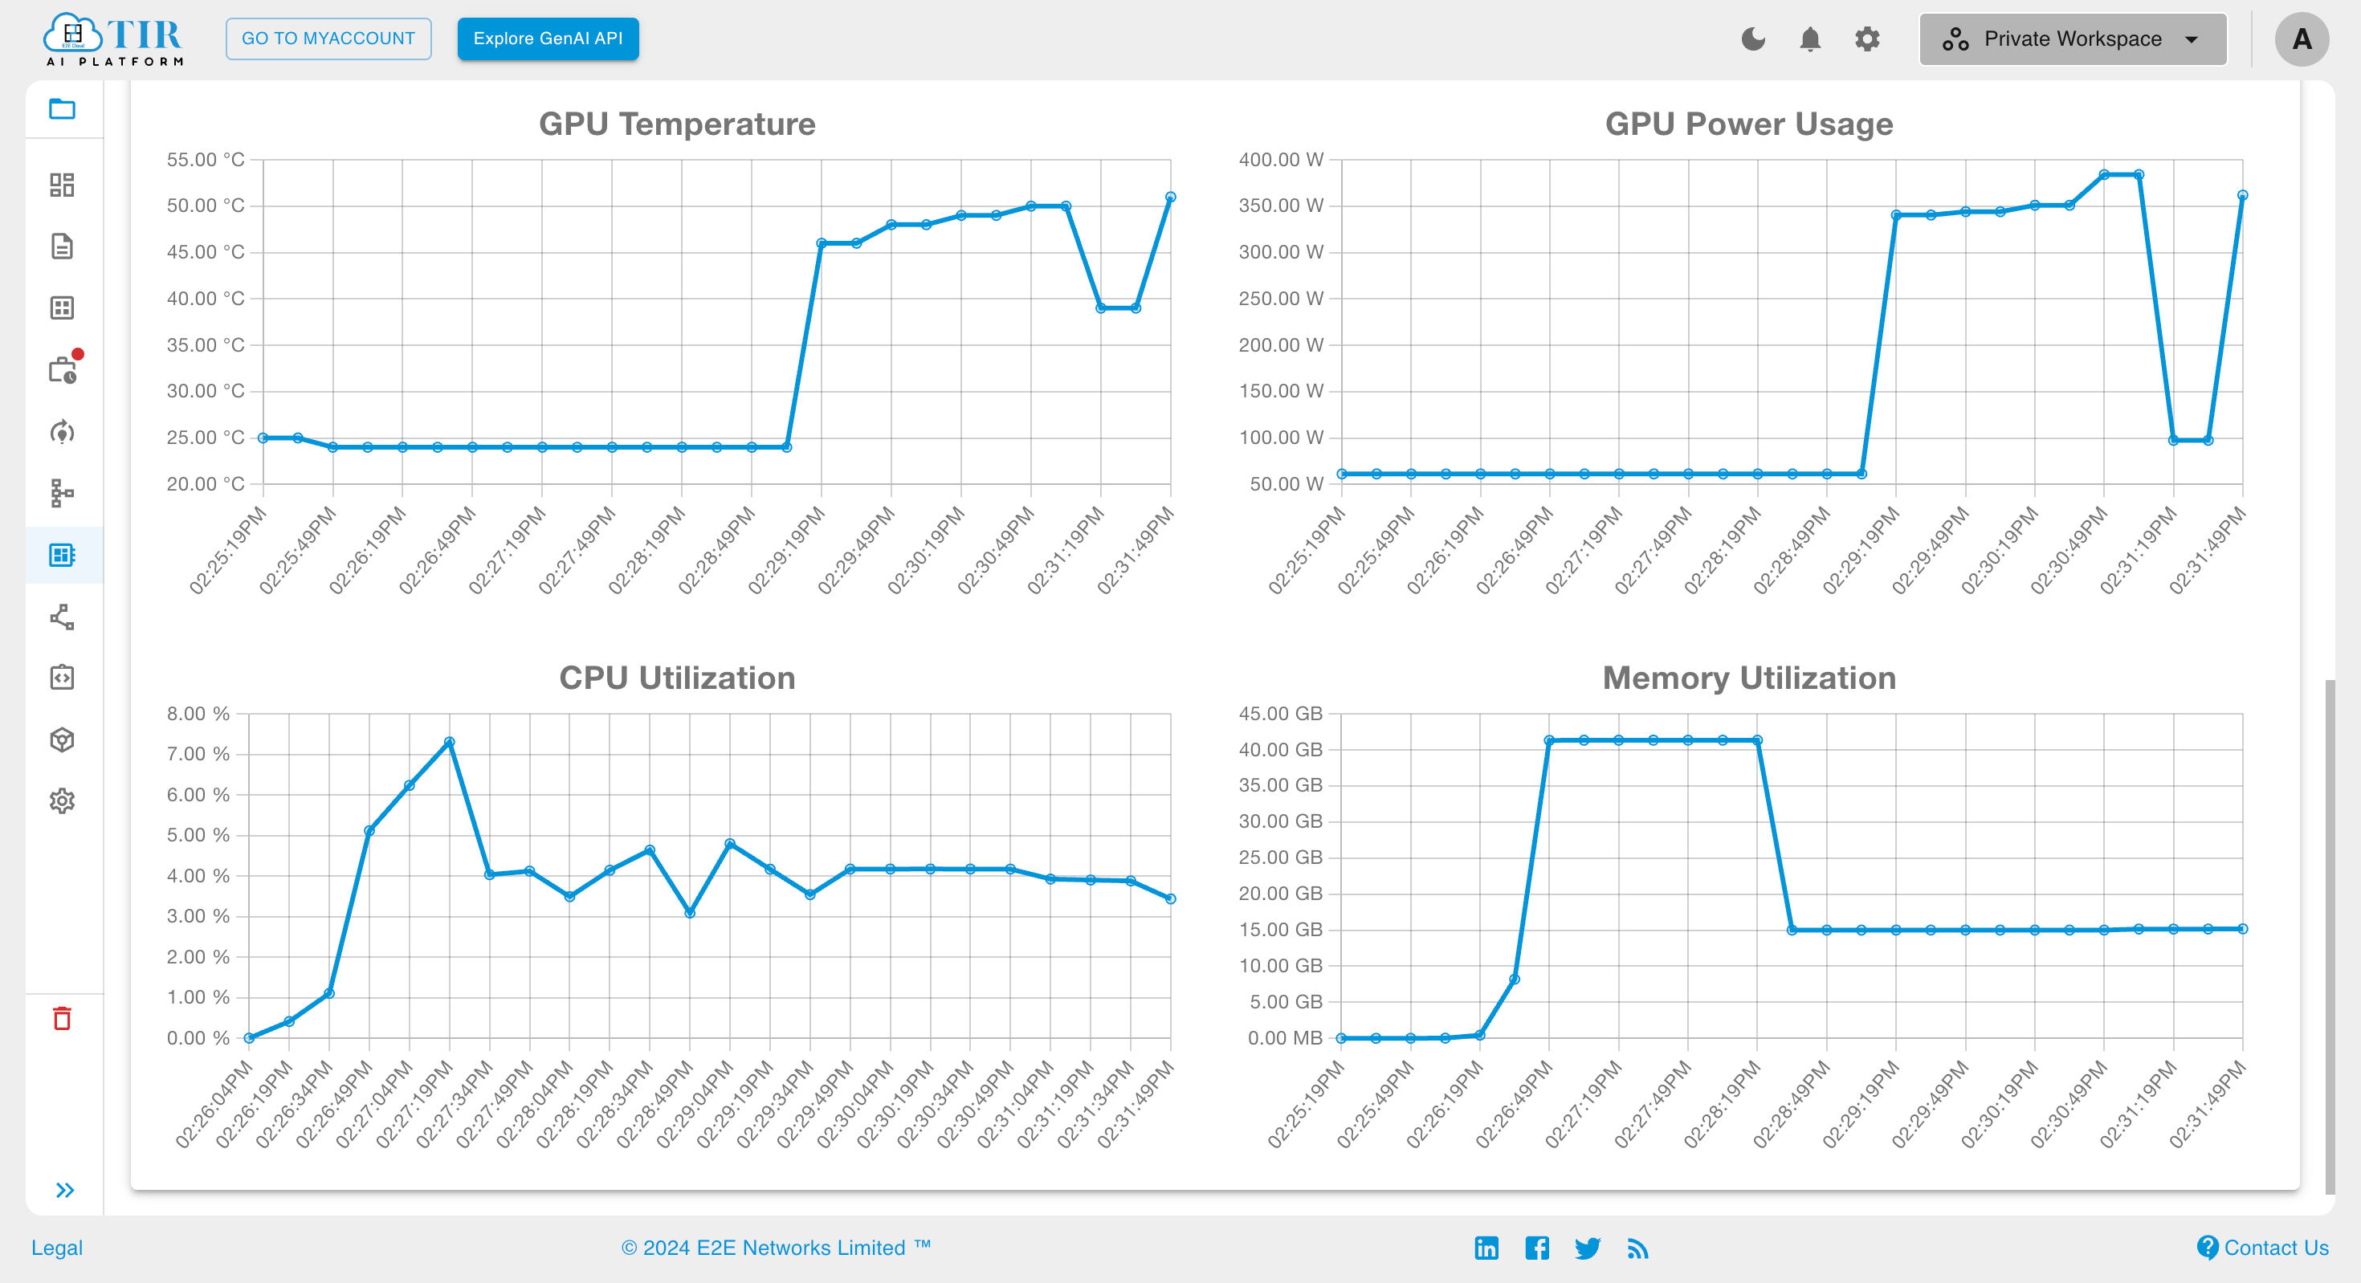Click Explore GenAI API button
The height and width of the screenshot is (1283, 2361).
548,39
